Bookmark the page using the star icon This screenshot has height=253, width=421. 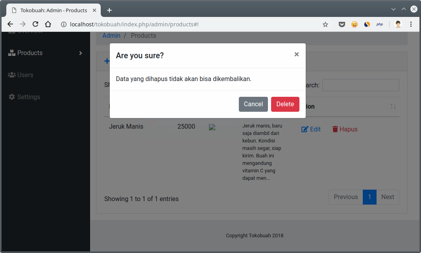coord(325,24)
